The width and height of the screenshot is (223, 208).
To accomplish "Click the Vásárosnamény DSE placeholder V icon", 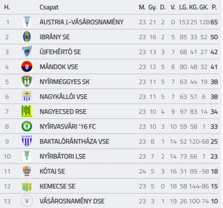I will coord(27,201).
